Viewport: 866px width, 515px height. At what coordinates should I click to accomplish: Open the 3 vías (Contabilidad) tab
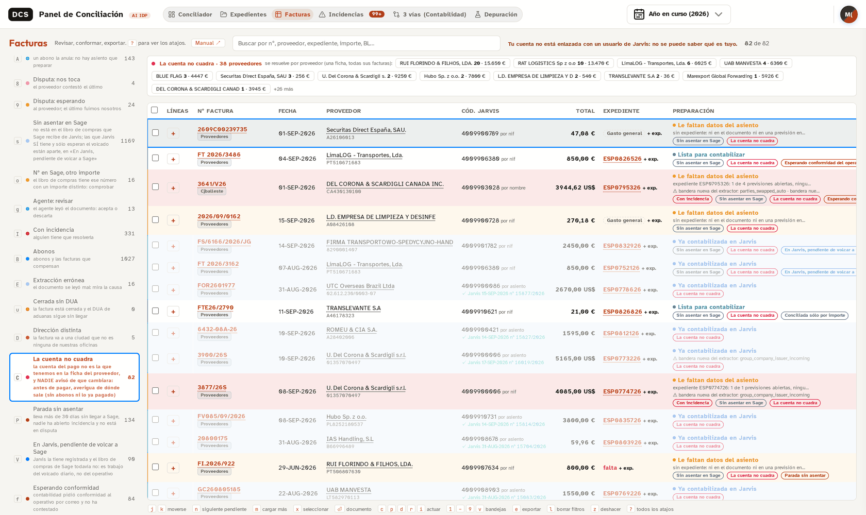click(x=429, y=14)
